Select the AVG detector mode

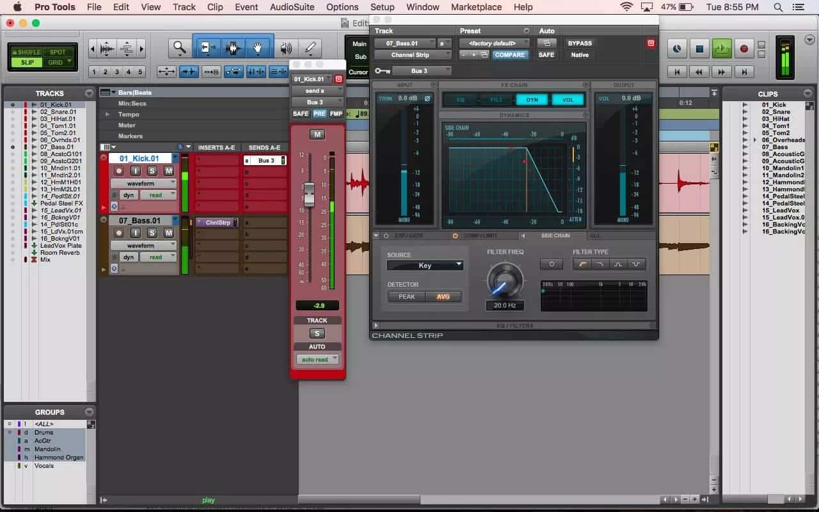tap(443, 297)
